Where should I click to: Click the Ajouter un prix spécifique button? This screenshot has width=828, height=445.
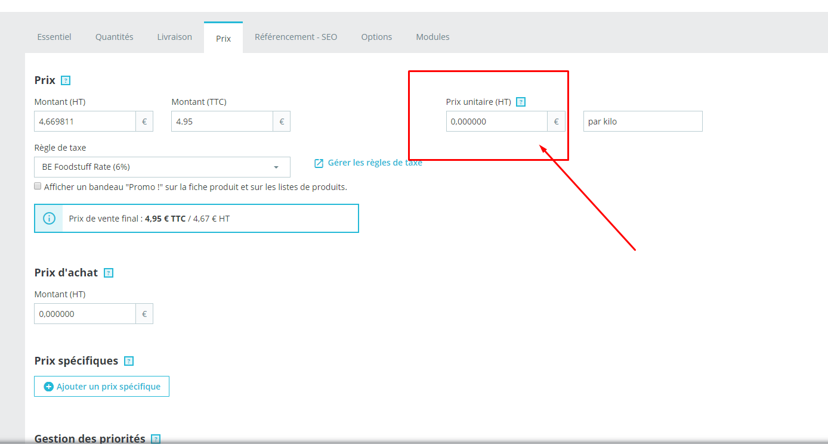pyautogui.click(x=102, y=387)
